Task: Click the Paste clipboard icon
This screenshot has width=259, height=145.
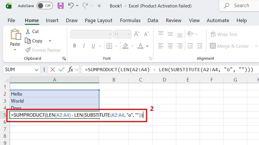Action: click(x=15, y=34)
